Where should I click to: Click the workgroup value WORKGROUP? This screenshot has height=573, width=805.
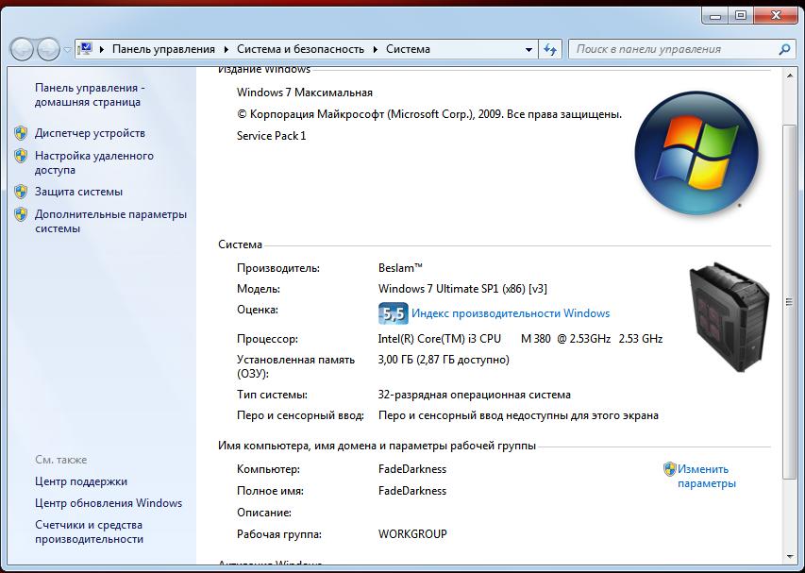pos(412,534)
